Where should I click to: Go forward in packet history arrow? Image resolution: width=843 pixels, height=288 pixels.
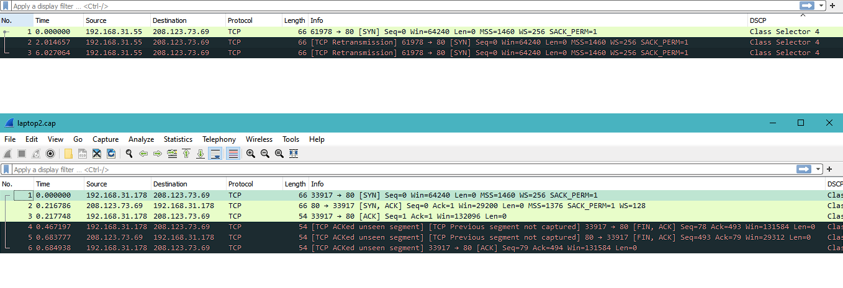pos(158,154)
